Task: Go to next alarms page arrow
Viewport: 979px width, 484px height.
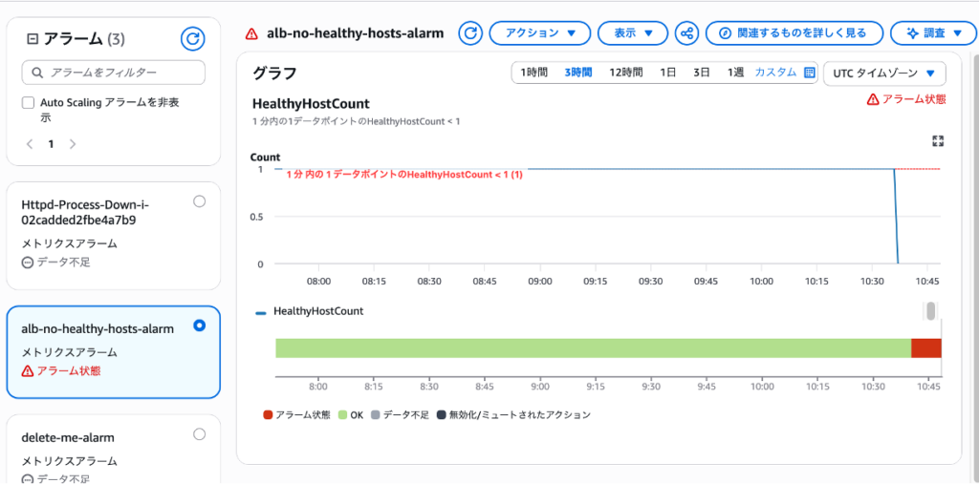Action: click(73, 144)
